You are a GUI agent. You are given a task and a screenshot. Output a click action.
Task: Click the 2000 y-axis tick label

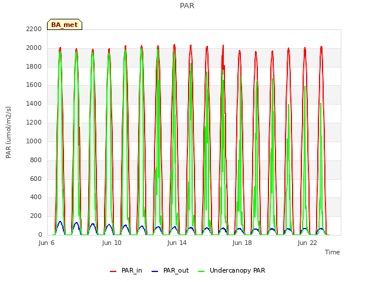(34, 48)
